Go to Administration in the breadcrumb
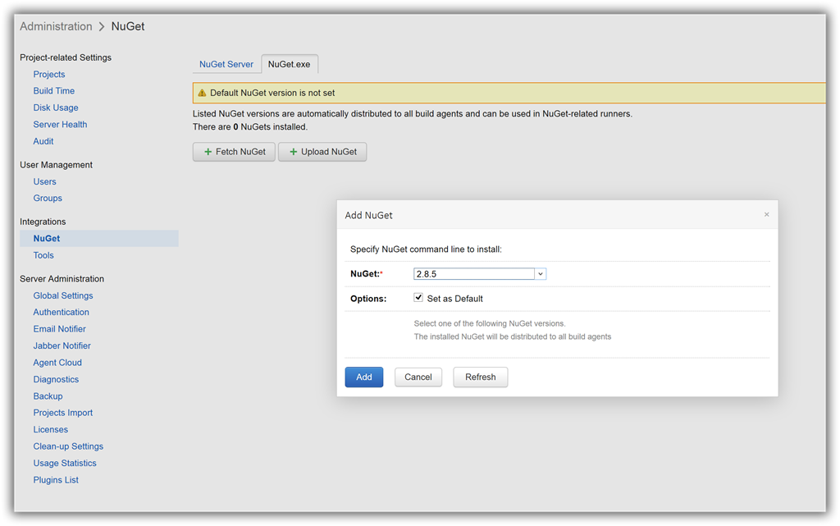The width and height of the screenshot is (840, 526). coord(57,26)
